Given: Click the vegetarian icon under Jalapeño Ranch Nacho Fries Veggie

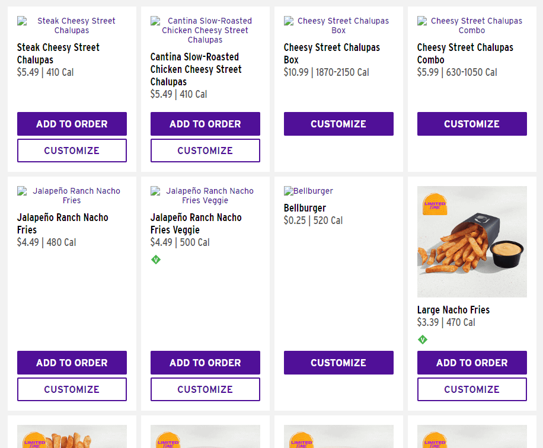Looking at the screenshot, I should [x=156, y=260].
